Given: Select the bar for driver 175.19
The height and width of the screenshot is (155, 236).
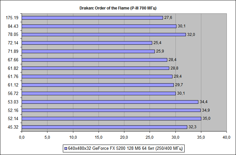Looking at the screenshot, I should 92,18.
